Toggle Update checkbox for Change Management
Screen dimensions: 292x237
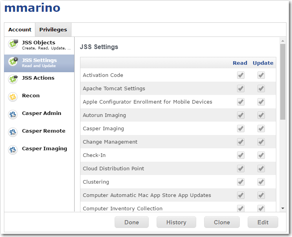point(261,142)
